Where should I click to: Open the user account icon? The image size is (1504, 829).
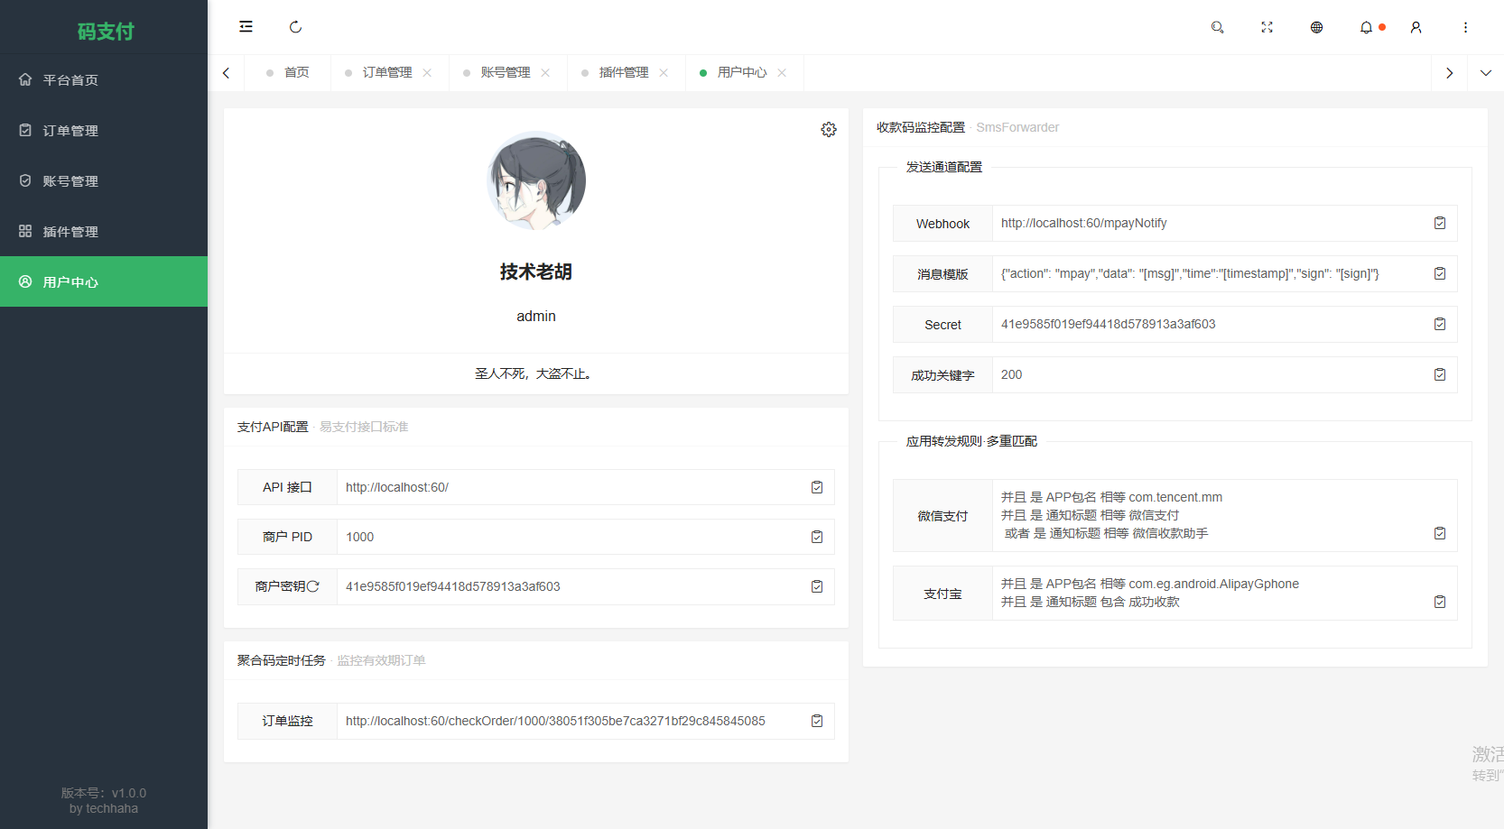point(1415,27)
